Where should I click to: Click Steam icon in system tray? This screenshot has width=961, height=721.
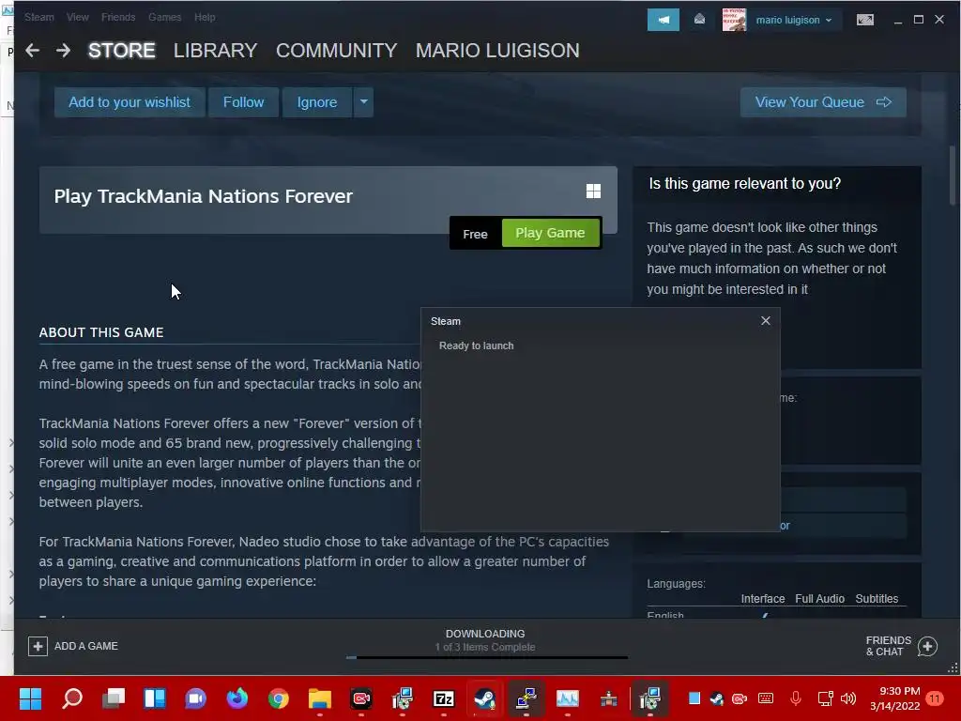tap(716, 698)
